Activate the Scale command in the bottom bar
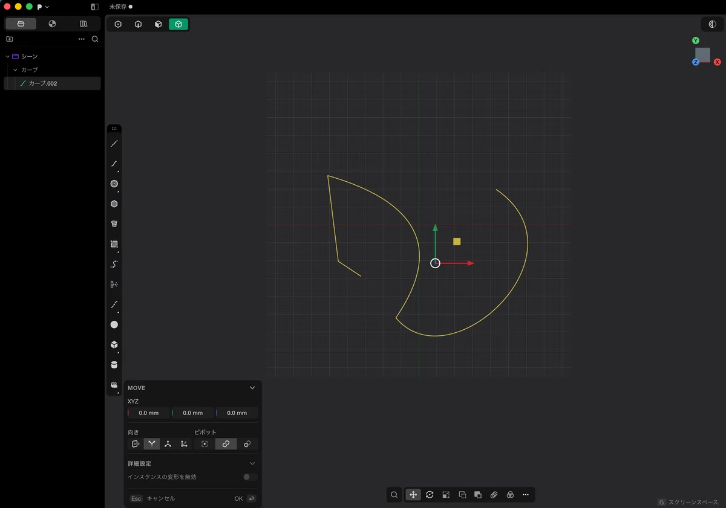This screenshot has height=508, width=726. [x=446, y=495]
